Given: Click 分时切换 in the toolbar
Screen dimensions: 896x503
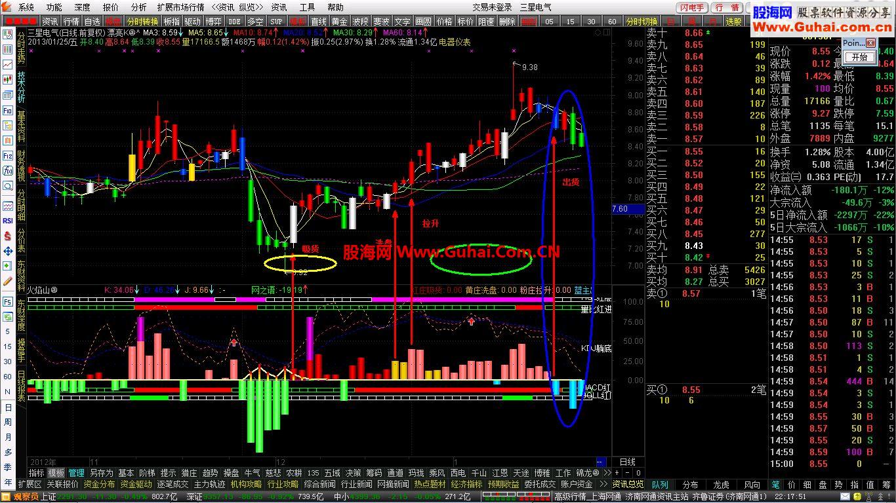Looking at the screenshot, I should 641,21.
